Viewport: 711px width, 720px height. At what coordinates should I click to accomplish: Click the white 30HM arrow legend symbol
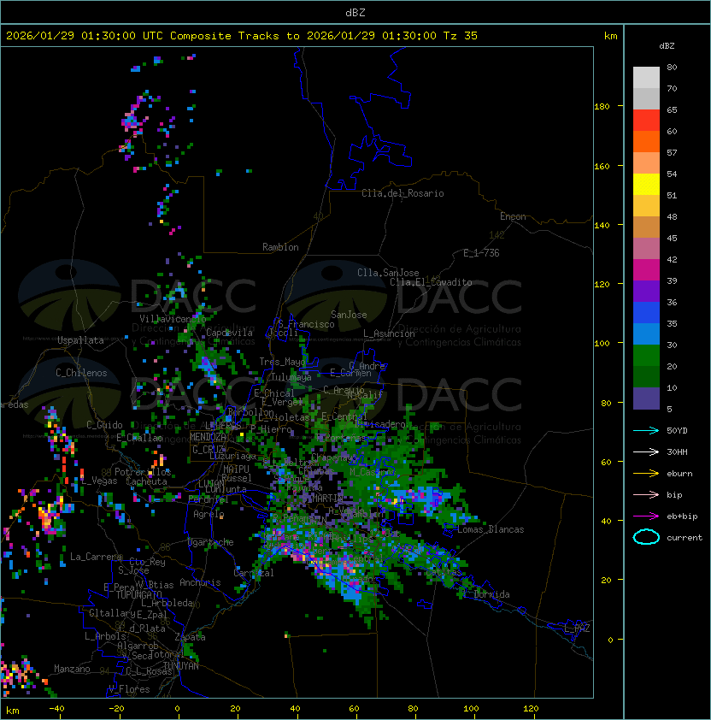tap(646, 451)
